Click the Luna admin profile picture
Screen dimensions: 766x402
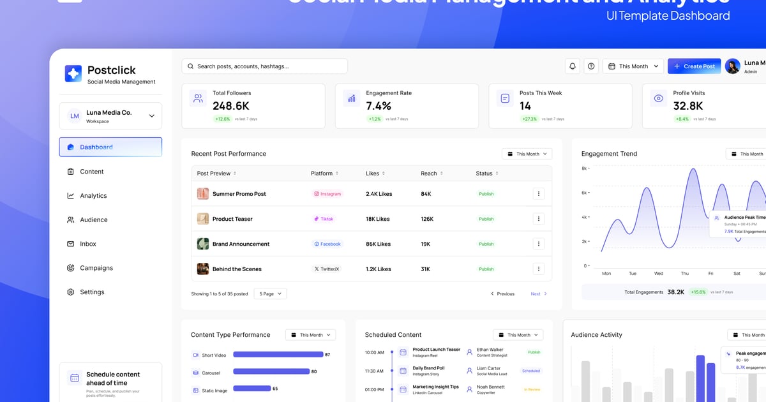733,66
